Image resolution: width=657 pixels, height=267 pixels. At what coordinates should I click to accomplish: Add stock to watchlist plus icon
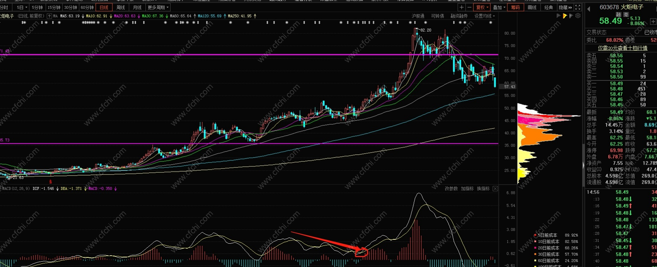click(653, 22)
